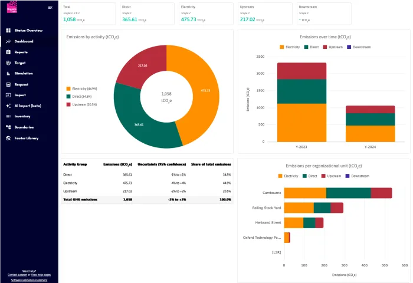
Task: Click the orange 475.73 donut segment
Action: pos(206,91)
